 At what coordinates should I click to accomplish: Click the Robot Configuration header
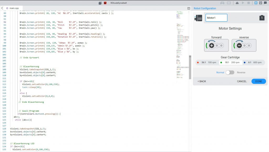click(205, 8)
